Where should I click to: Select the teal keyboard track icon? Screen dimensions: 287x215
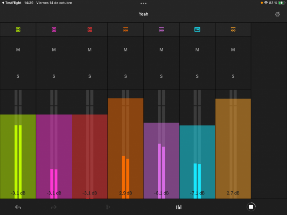tap(197, 29)
